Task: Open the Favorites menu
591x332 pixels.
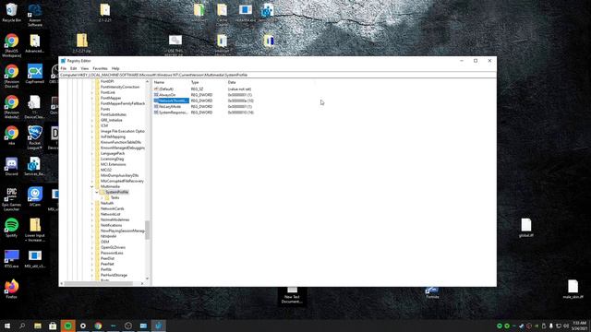Action: 100,68
